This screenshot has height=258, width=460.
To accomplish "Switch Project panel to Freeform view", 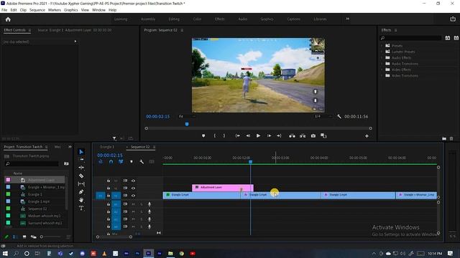I will point(34,236).
